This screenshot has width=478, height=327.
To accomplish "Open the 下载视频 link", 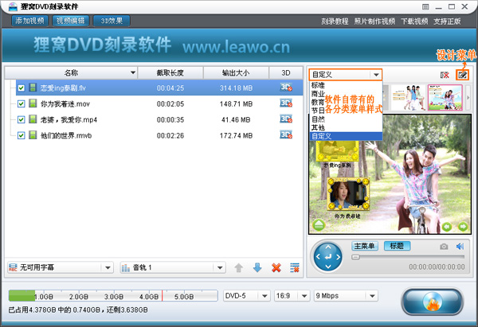I will tap(414, 21).
